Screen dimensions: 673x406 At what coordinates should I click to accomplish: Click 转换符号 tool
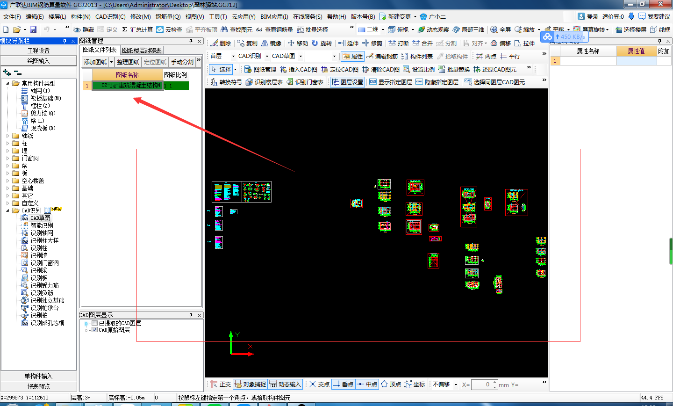[x=226, y=82]
